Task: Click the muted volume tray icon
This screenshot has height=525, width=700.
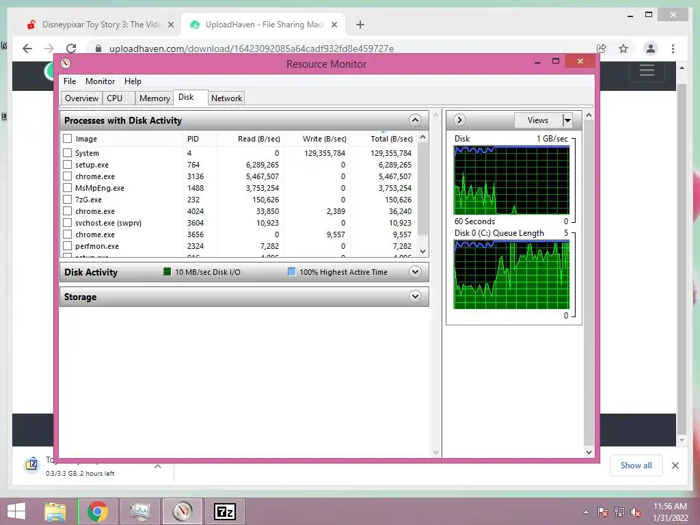Action: pyautogui.click(x=636, y=512)
